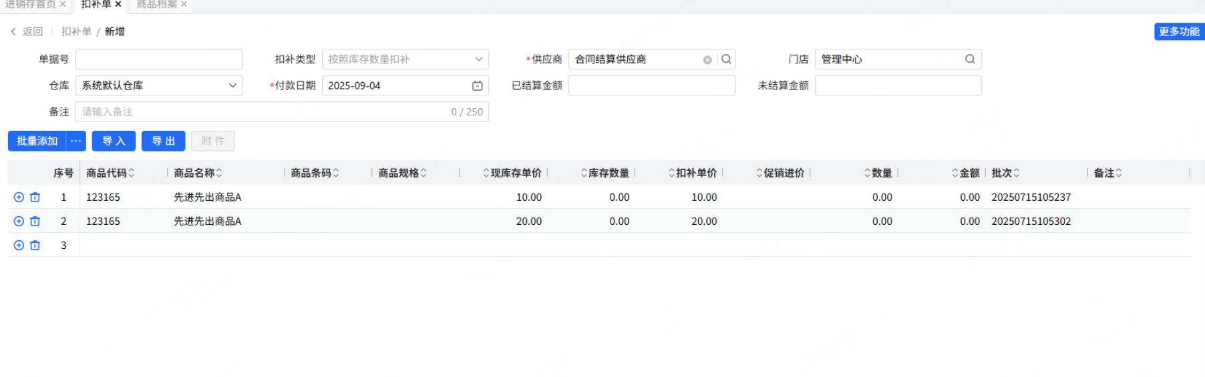The image size is (1205, 377).
Task: Focus the 单据号 input field
Action: (159, 59)
